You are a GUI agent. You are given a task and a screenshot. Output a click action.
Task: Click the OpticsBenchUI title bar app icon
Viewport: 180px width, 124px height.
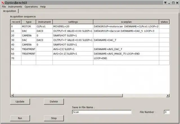pyautogui.click(x=3, y=3)
